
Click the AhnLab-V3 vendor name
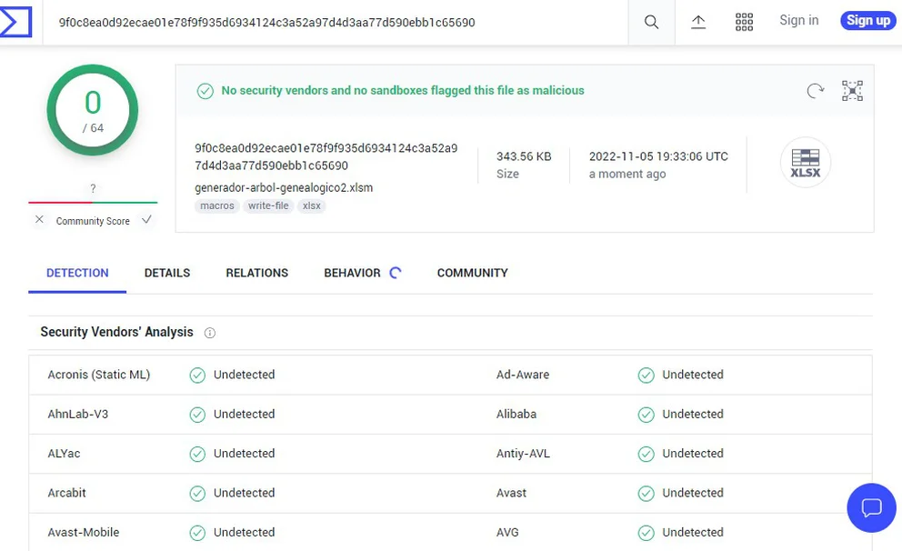77,414
